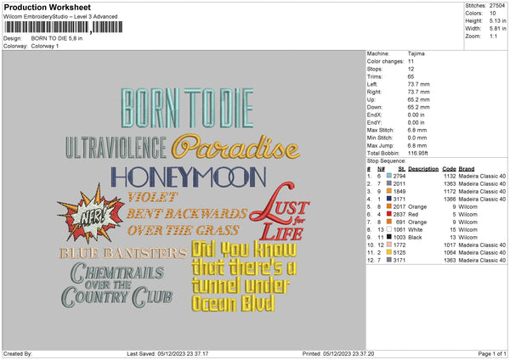
Task: Click the orange VIOLET lettering line
Action: 152,197
